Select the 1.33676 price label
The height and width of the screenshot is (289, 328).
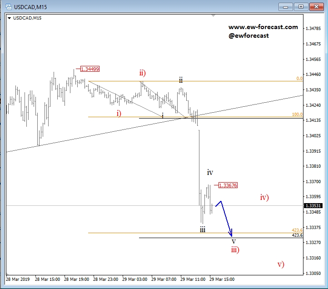coord(228,185)
